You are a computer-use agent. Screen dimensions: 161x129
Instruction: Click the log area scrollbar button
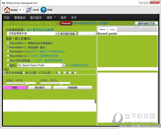pyautogui.click(x=95, y=101)
